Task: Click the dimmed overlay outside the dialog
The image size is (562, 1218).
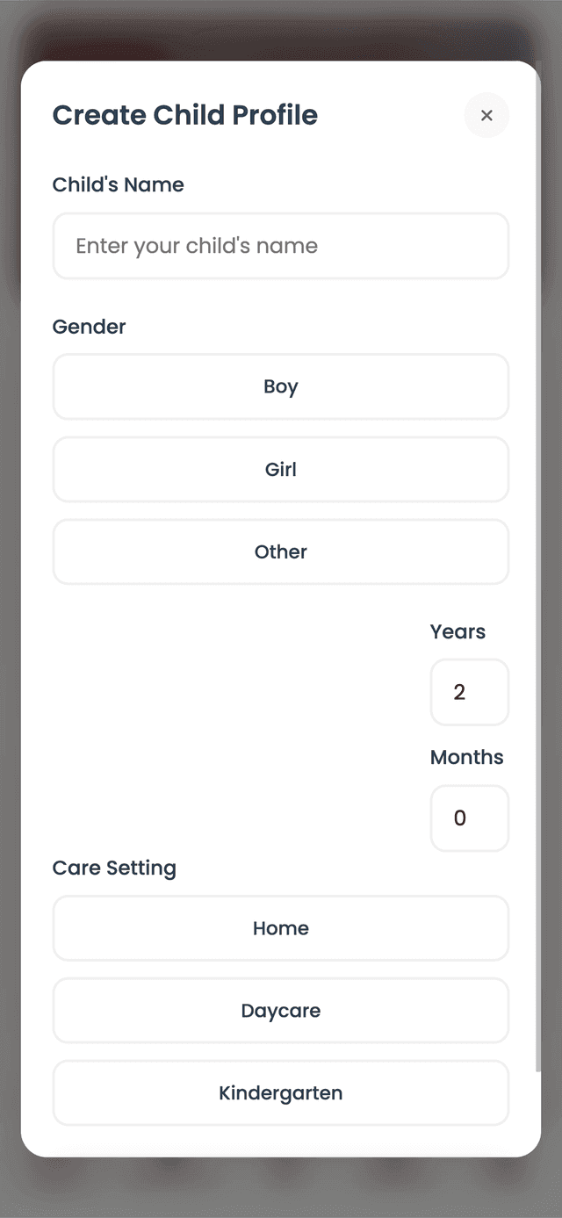Action: coord(281,1186)
